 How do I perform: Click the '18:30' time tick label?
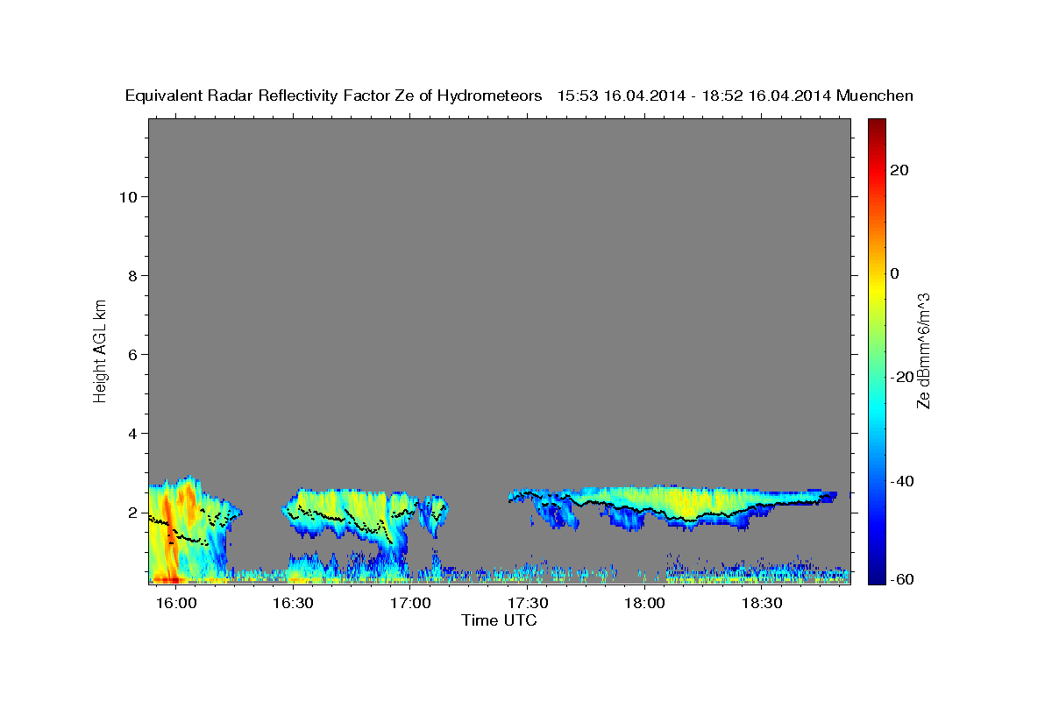pos(762,603)
